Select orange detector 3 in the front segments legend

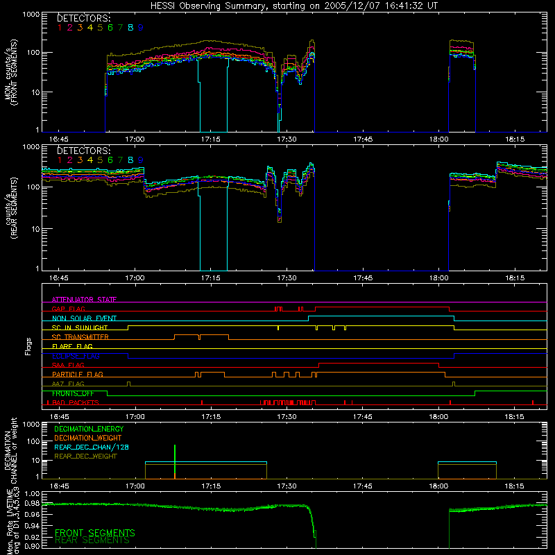click(x=80, y=28)
